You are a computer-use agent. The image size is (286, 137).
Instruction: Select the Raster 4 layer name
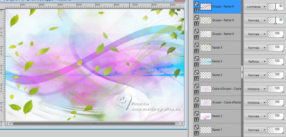click(217, 61)
